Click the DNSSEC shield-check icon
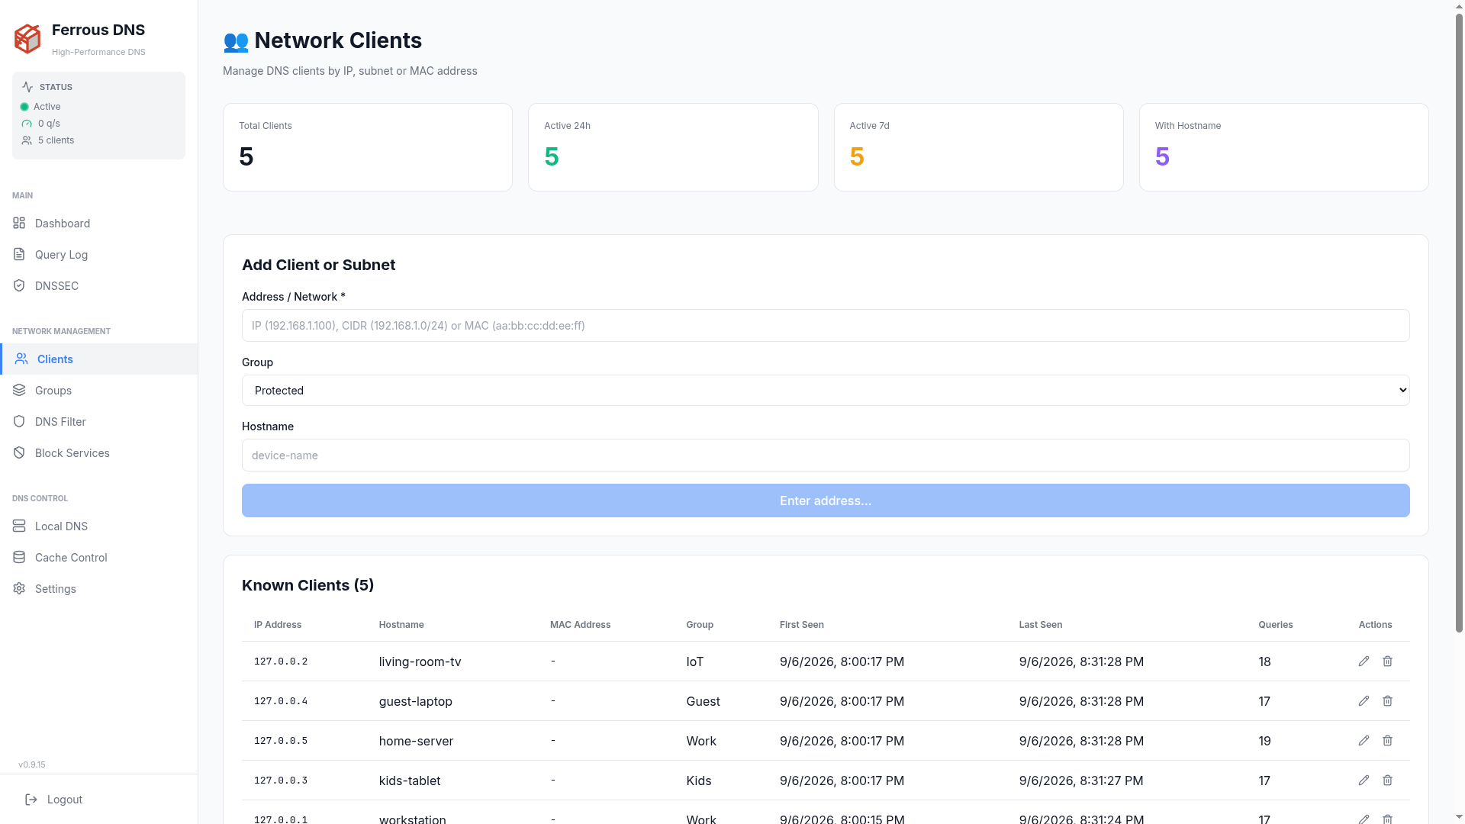This screenshot has width=1465, height=824. click(19, 285)
